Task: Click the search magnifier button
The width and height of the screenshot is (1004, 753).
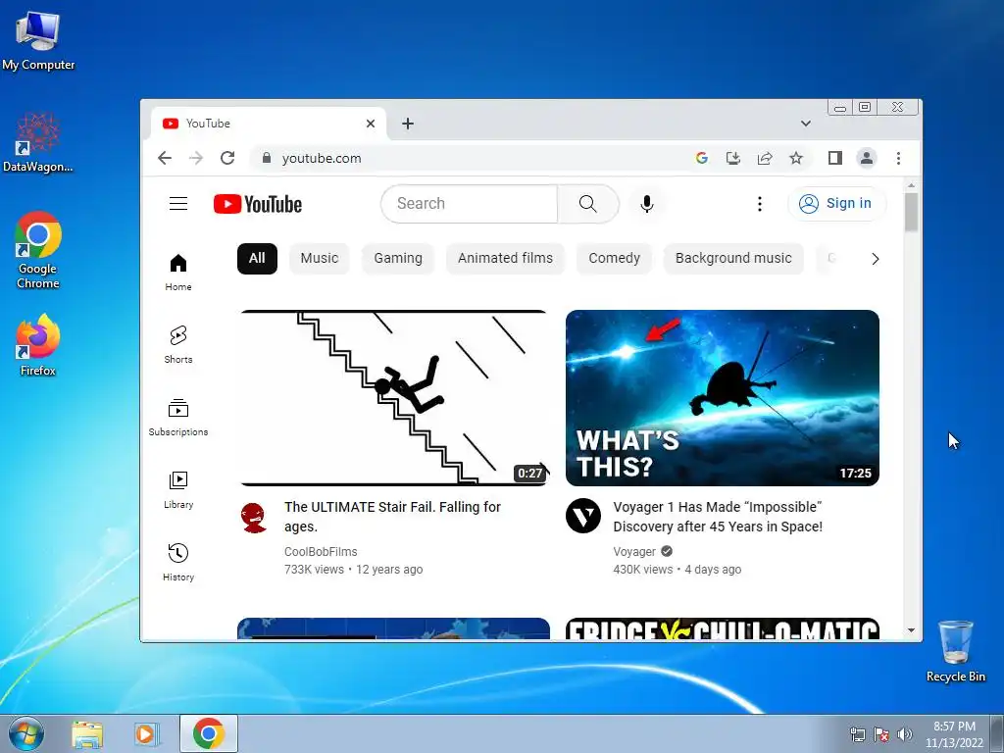Action: click(x=588, y=204)
